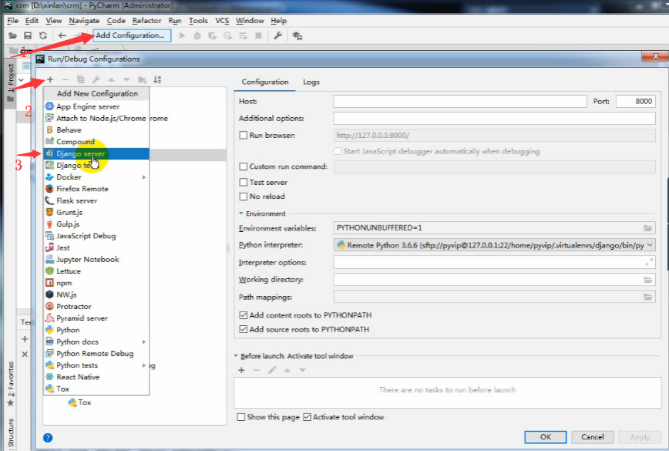Viewport: 669px width, 451px height.
Task: Open the 1: Project side tab
Action: pos(11,82)
